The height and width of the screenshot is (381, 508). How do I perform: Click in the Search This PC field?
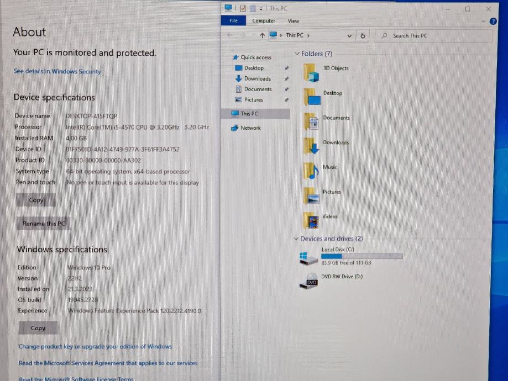coord(433,35)
